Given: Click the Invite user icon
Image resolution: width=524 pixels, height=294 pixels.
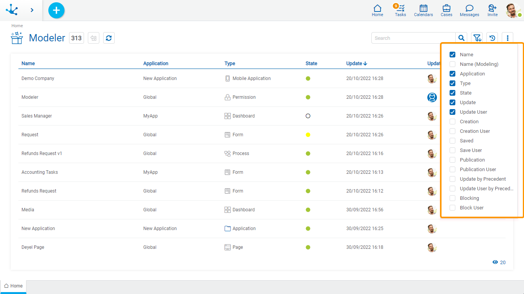Looking at the screenshot, I should pos(493,10).
